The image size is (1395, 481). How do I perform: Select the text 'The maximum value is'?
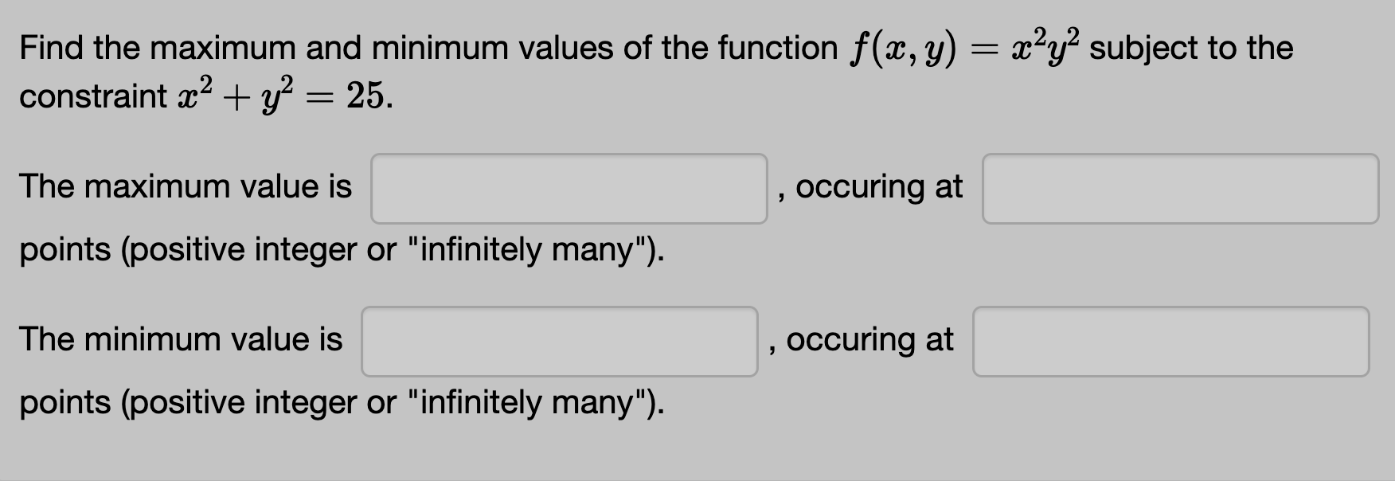coord(186,187)
